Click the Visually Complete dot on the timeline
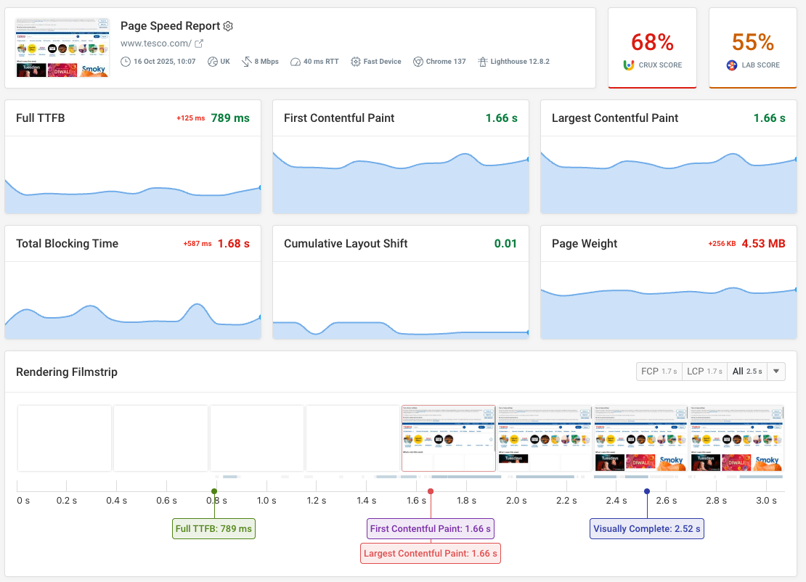806x582 pixels. [x=646, y=491]
